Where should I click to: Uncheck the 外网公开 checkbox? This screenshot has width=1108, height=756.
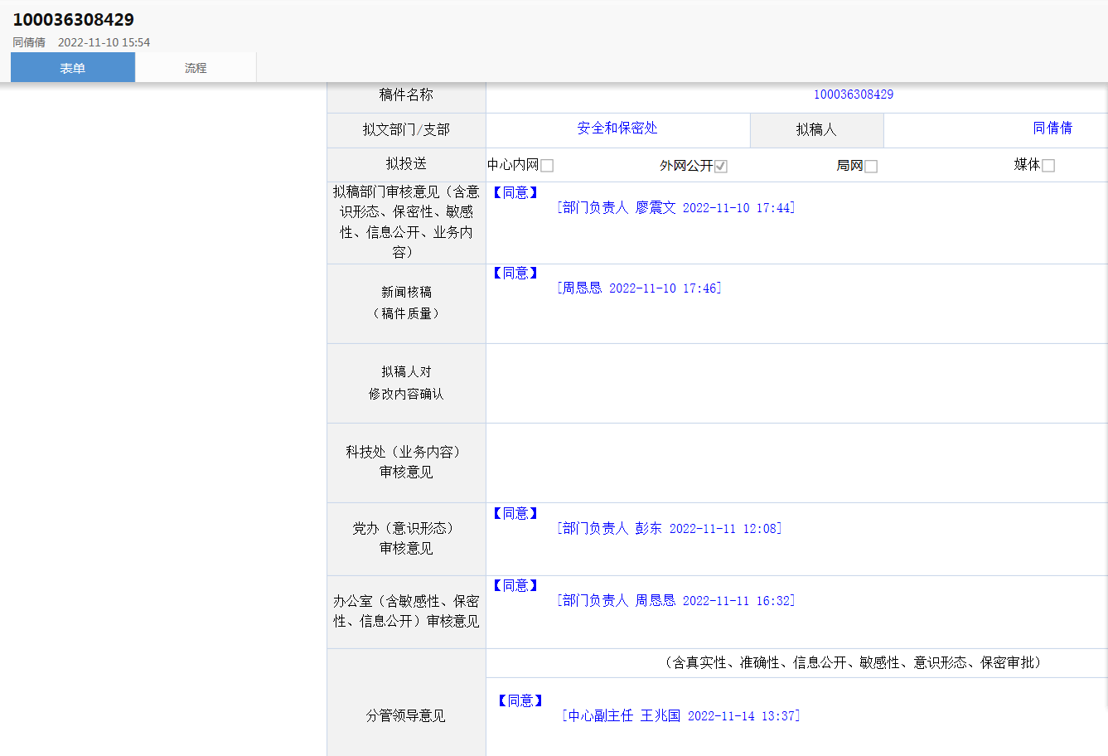pos(721,166)
